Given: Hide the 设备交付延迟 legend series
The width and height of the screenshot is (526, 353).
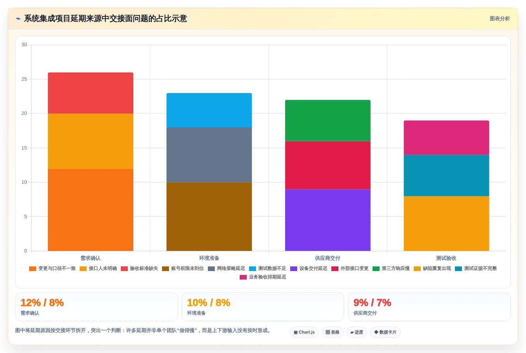Looking at the screenshot, I should [309, 269].
